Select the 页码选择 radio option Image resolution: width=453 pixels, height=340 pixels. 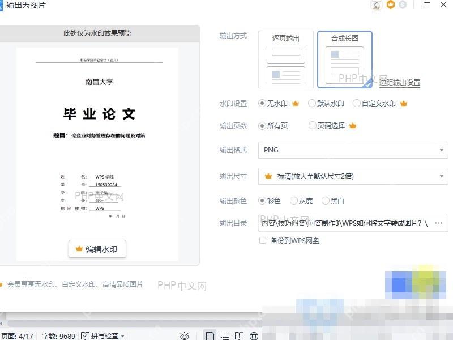click(327, 125)
